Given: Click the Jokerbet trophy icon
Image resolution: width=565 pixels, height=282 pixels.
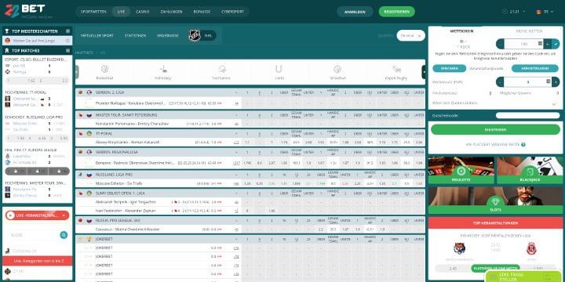Looking at the screenshot, I should (89, 239).
